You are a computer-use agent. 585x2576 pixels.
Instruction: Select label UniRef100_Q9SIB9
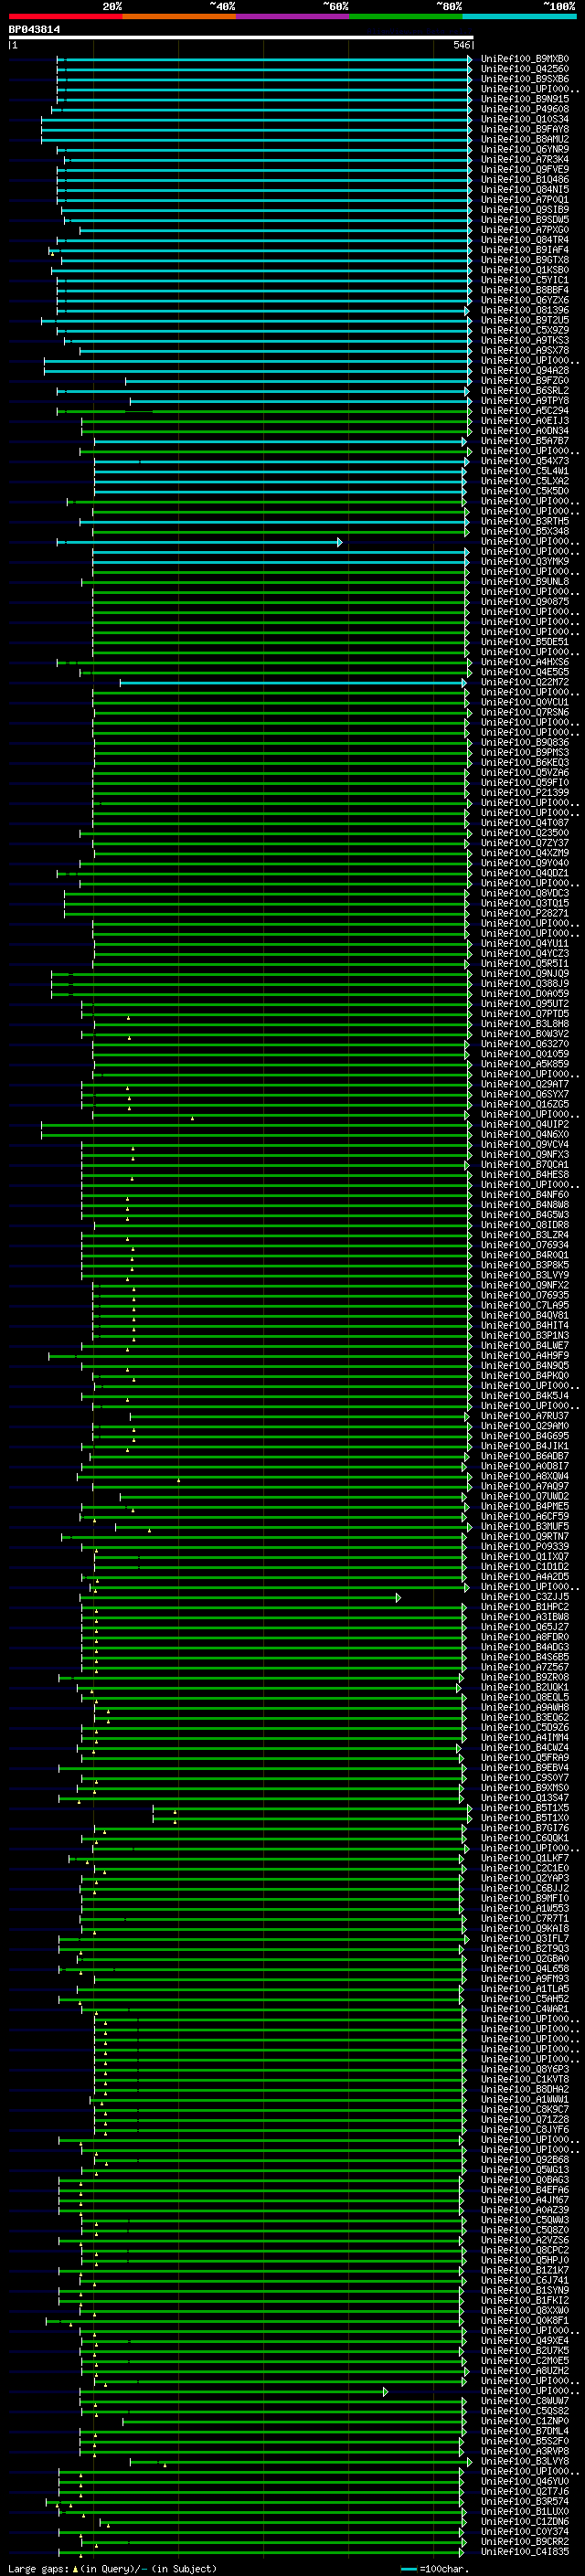coord(525,210)
